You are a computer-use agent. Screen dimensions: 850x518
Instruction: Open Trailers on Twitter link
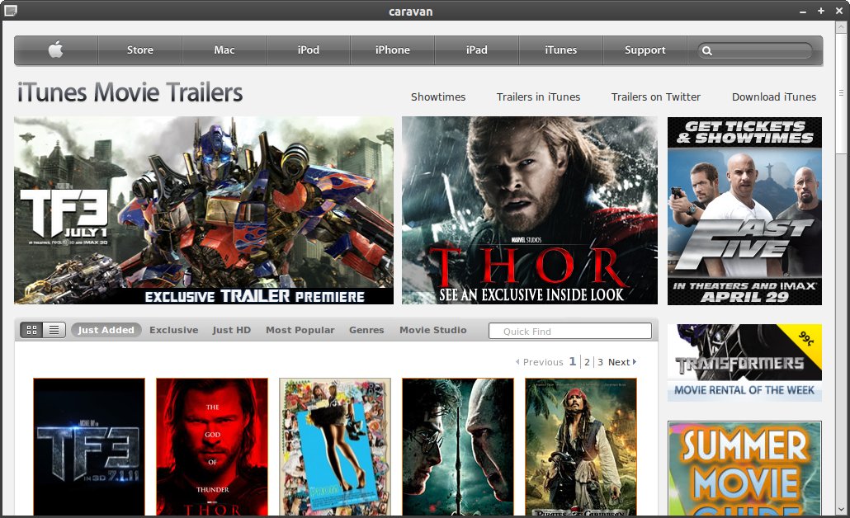656,97
